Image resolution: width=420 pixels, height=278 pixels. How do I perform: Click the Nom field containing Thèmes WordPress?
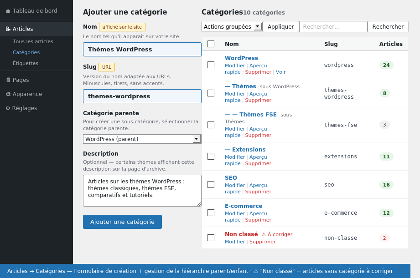pos(142,50)
